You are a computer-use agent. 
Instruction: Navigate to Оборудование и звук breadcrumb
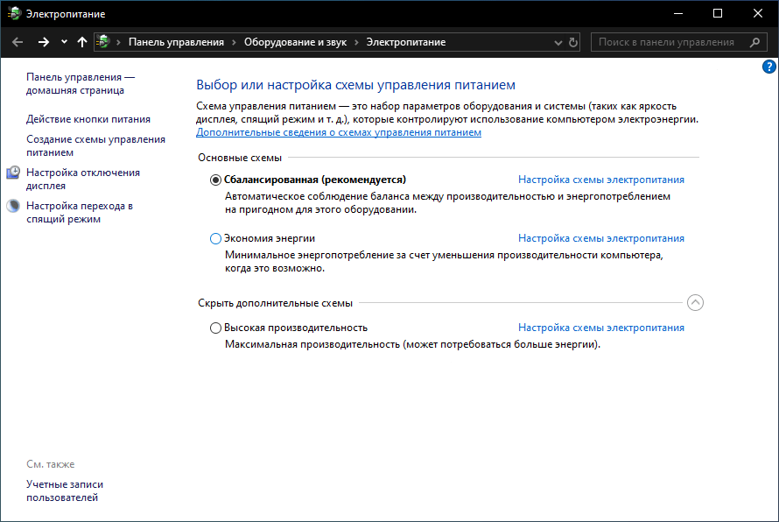[294, 42]
